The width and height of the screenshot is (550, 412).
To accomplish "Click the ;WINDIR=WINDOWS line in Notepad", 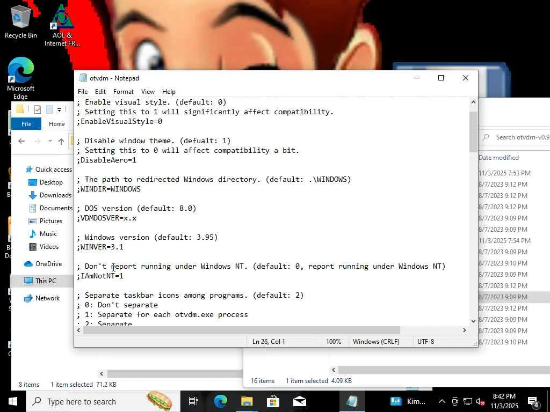I will (108, 189).
